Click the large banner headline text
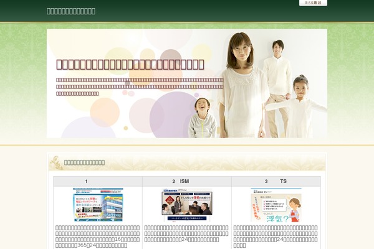Image resolution: width=374 pixels, height=249 pixels. pos(130,65)
